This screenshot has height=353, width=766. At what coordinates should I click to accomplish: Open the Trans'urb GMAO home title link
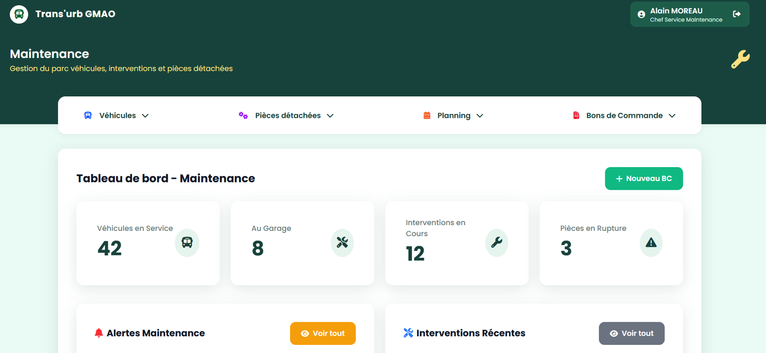coord(75,14)
